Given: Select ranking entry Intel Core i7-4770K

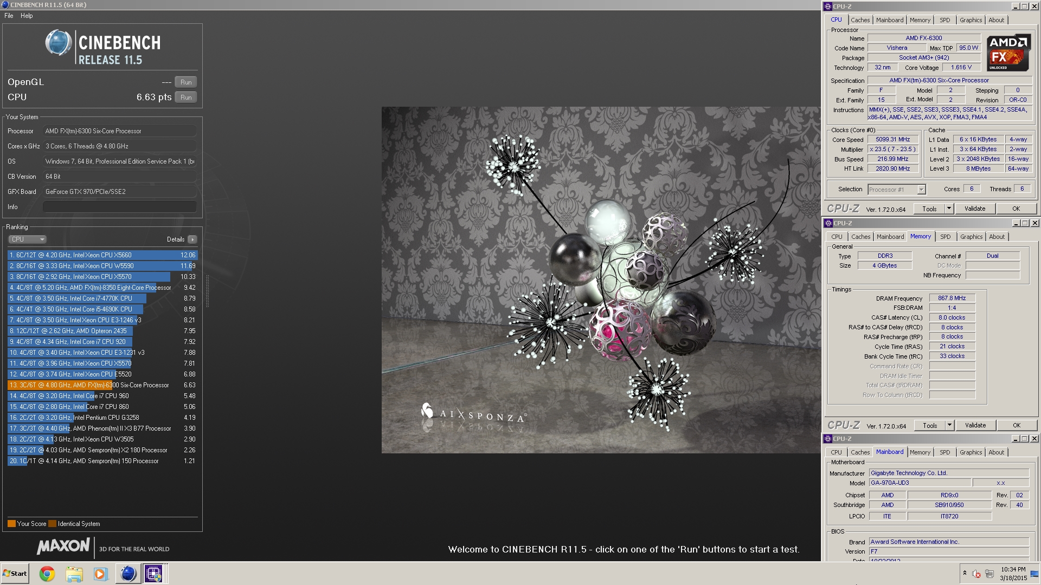Looking at the screenshot, I should 102,298.
